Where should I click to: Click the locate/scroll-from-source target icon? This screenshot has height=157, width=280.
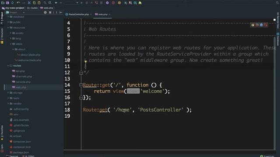coord(45,13)
